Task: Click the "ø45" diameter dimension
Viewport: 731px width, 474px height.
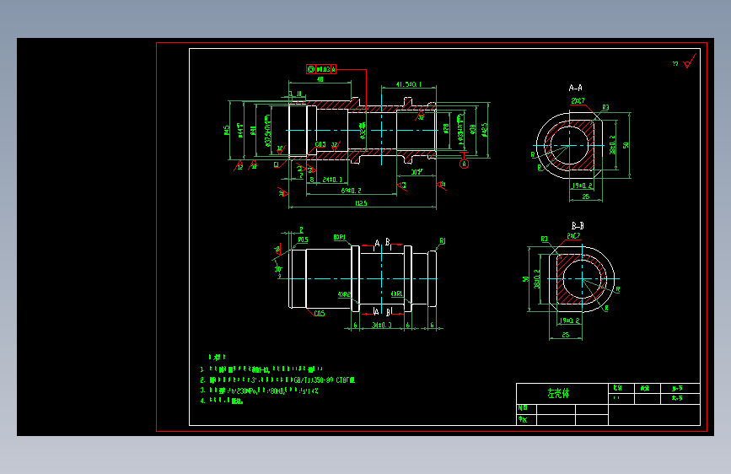Action: tap(227, 130)
